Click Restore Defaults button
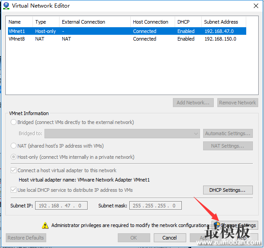 tap(26, 238)
